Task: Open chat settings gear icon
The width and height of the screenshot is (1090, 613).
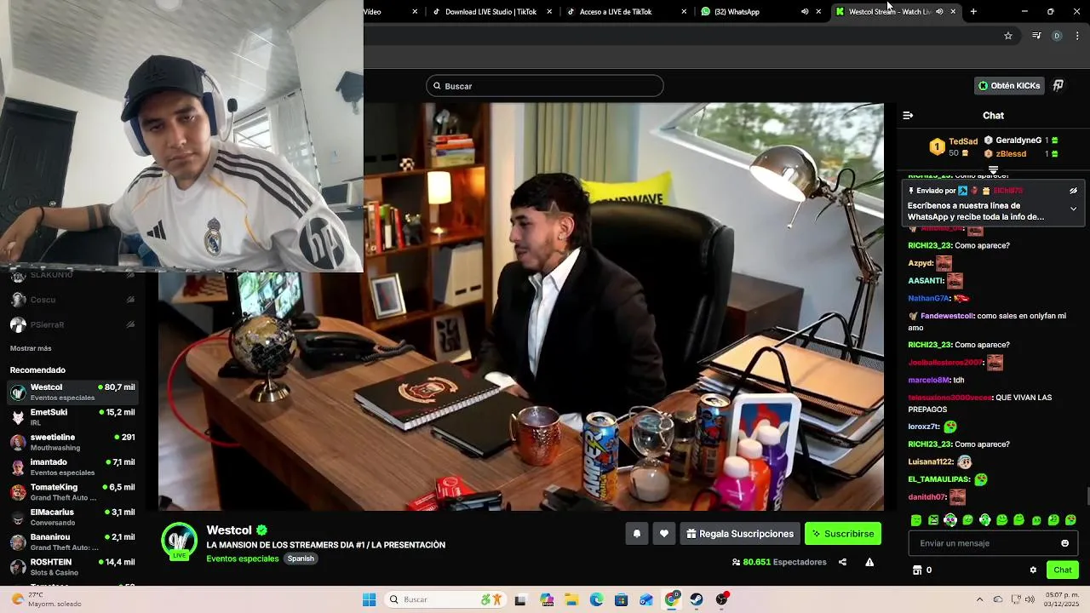Action: click(1033, 570)
